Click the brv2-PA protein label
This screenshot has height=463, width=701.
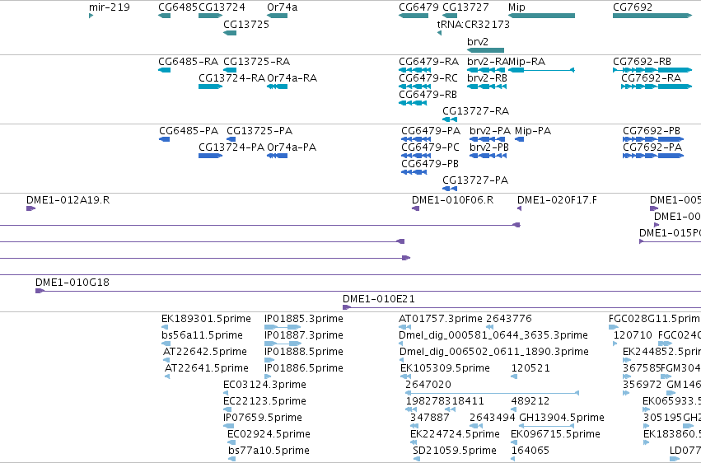click(x=490, y=130)
